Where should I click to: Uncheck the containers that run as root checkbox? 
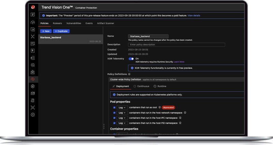[114, 108]
